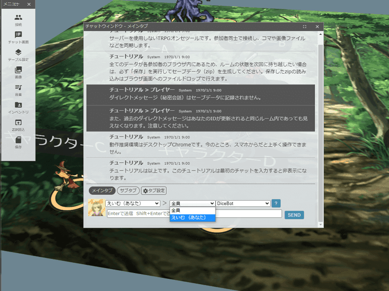Image resolution: width=389 pixels, height=291 pixels.
Task: Click the 保存 save icon
Action: click(18, 143)
